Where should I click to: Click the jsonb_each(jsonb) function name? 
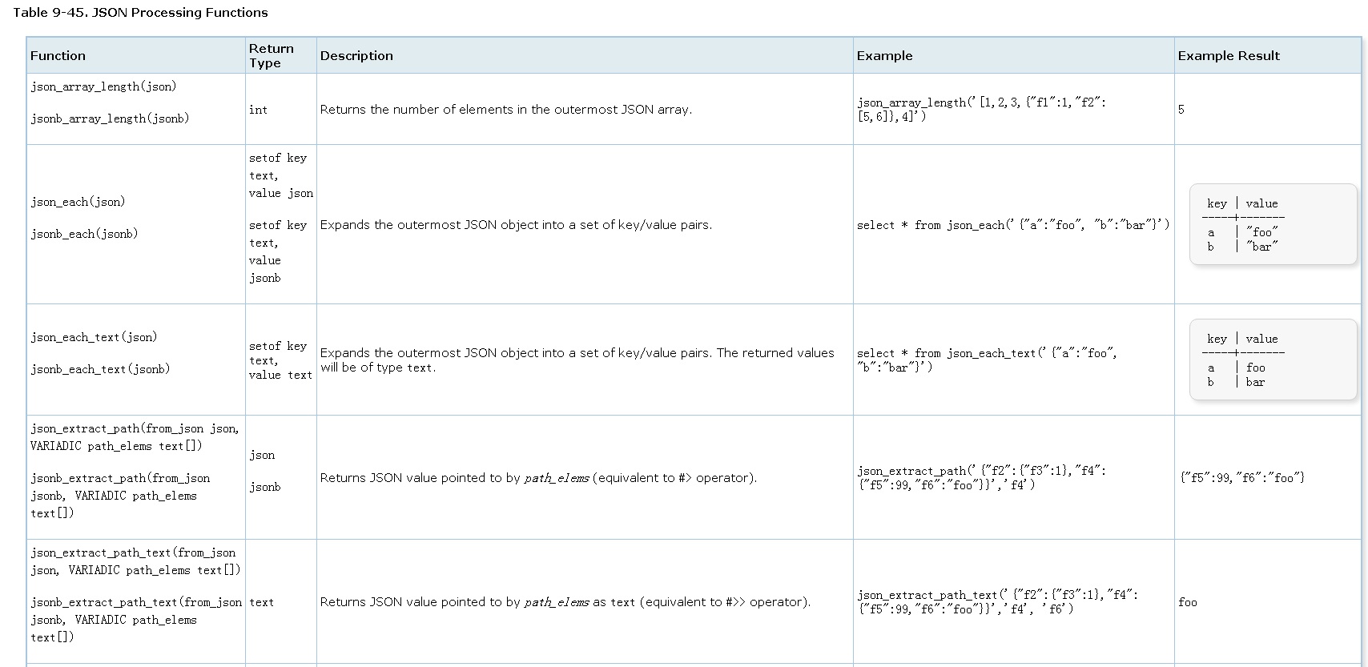[x=84, y=234]
